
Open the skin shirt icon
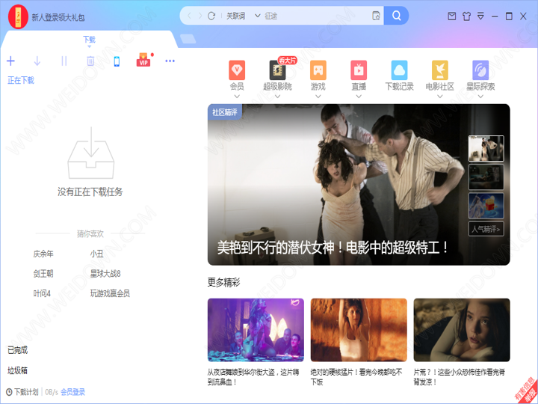466,16
